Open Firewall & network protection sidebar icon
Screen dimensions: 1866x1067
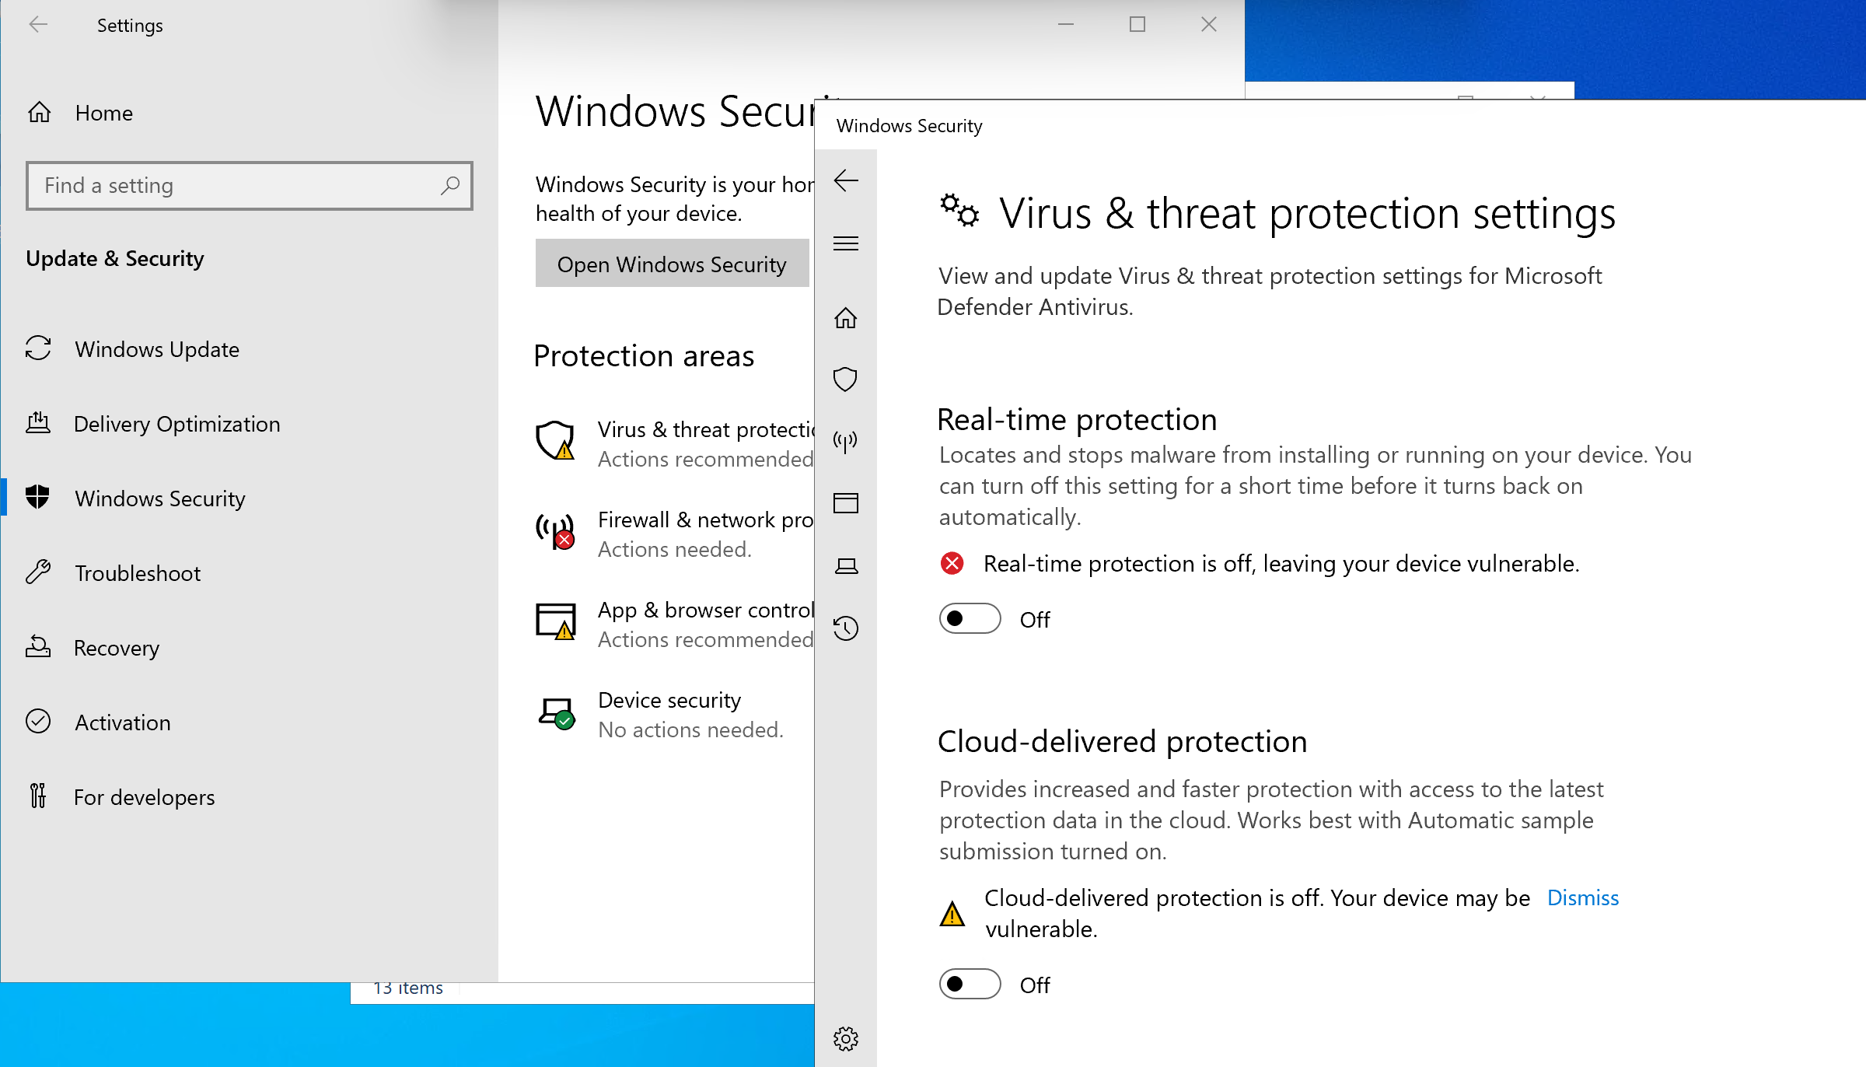845,442
